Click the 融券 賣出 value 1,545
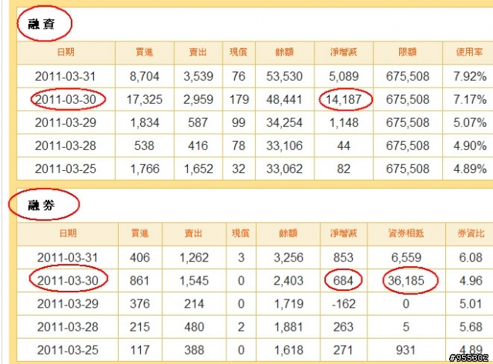 coord(194,280)
